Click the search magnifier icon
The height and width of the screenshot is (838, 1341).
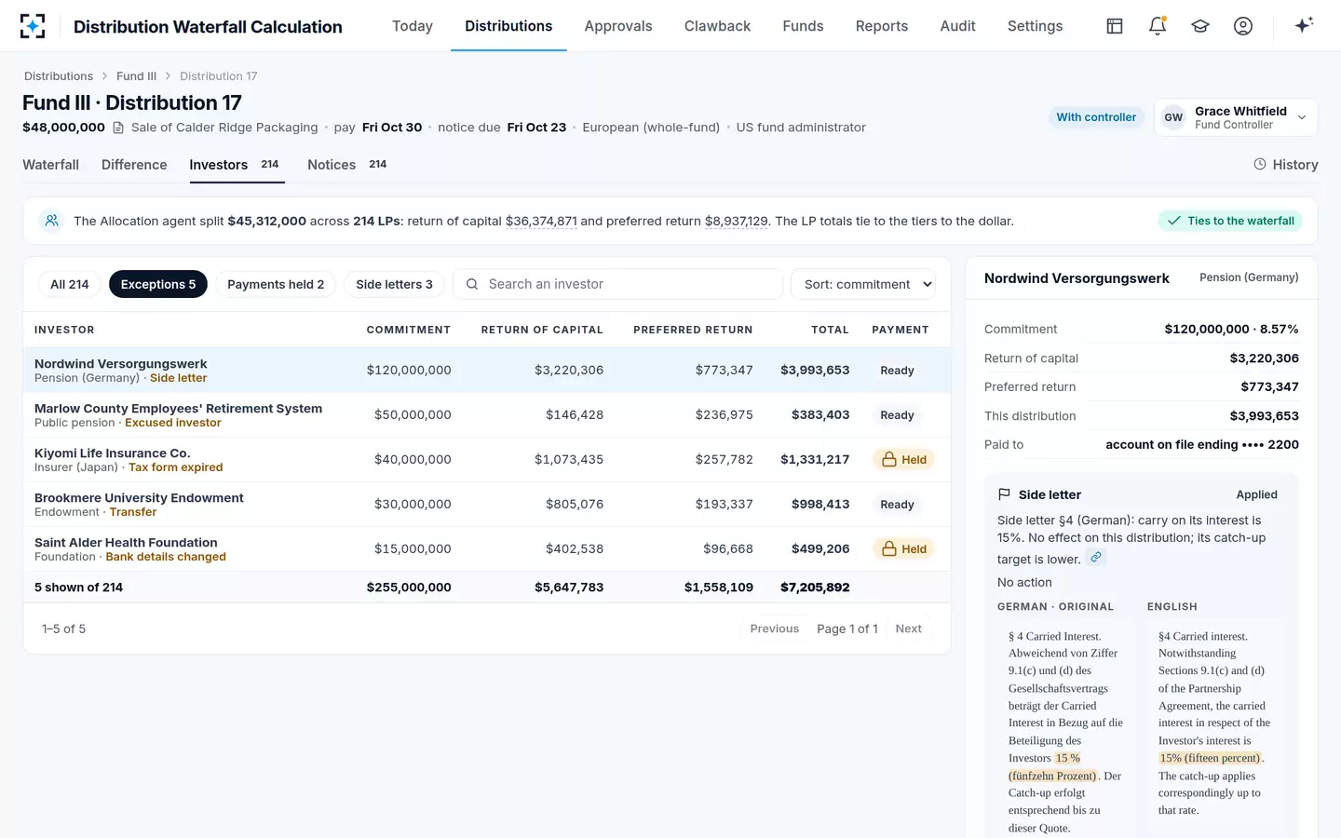[472, 284]
